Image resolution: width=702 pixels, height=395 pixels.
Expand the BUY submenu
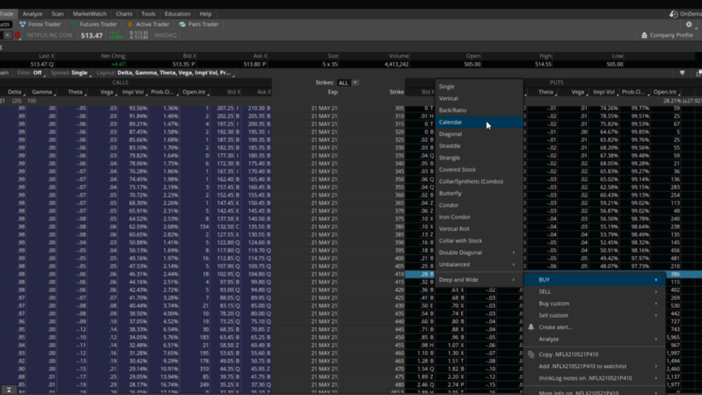(594, 280)
